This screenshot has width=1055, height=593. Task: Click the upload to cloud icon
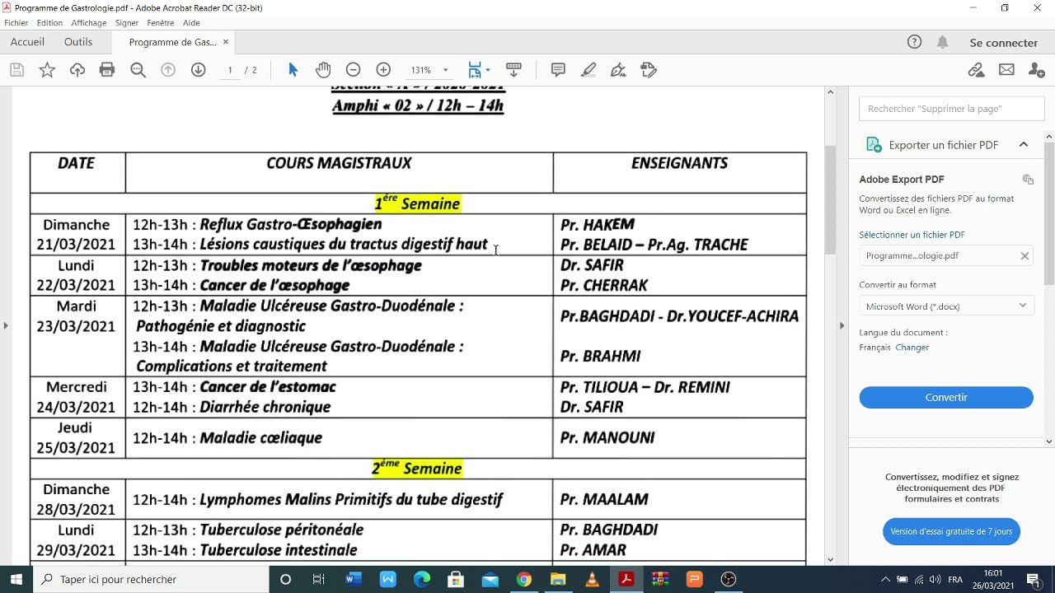(77, 70)
